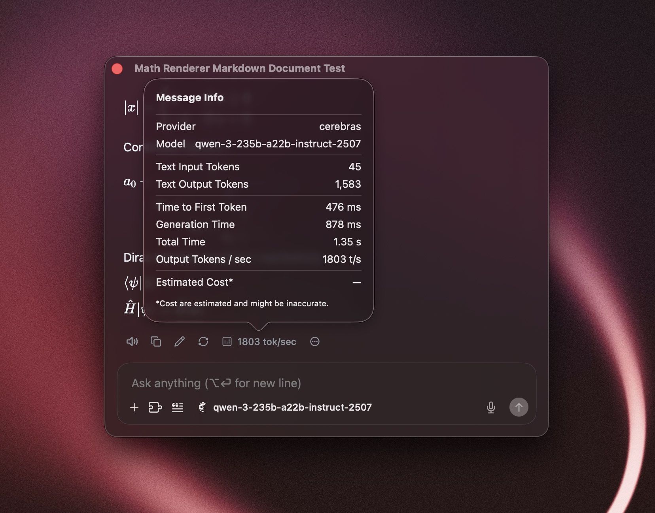Click the 1803 tok/sec label

[267, 341]
